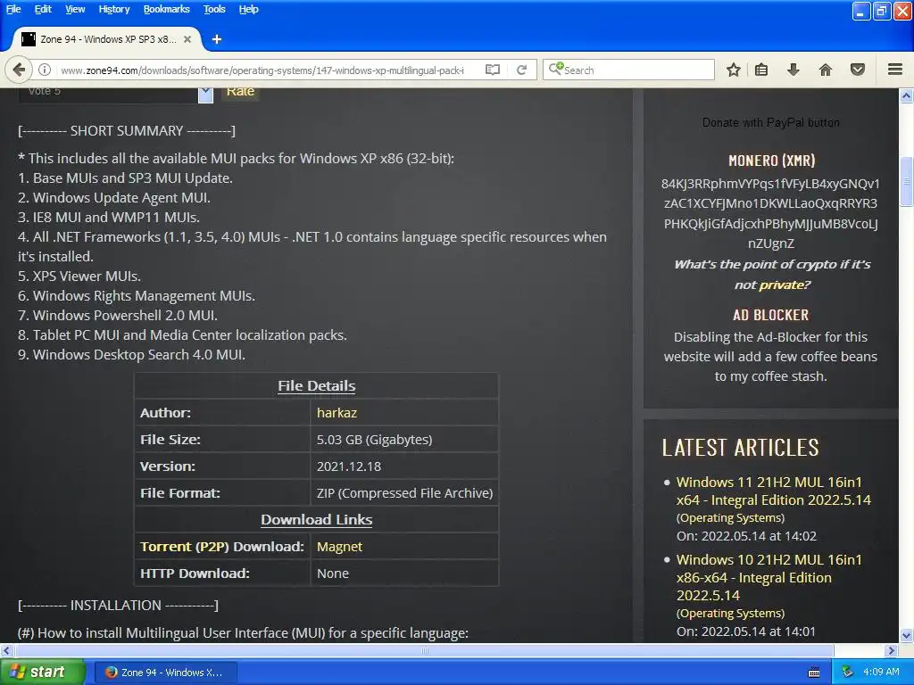Restore down the Firefox window
The height and width of the screenshot is (685, 914).
click(881, 10)
